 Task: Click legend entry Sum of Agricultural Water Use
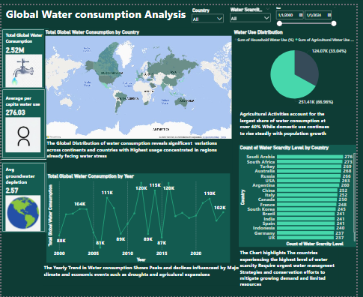325,40
